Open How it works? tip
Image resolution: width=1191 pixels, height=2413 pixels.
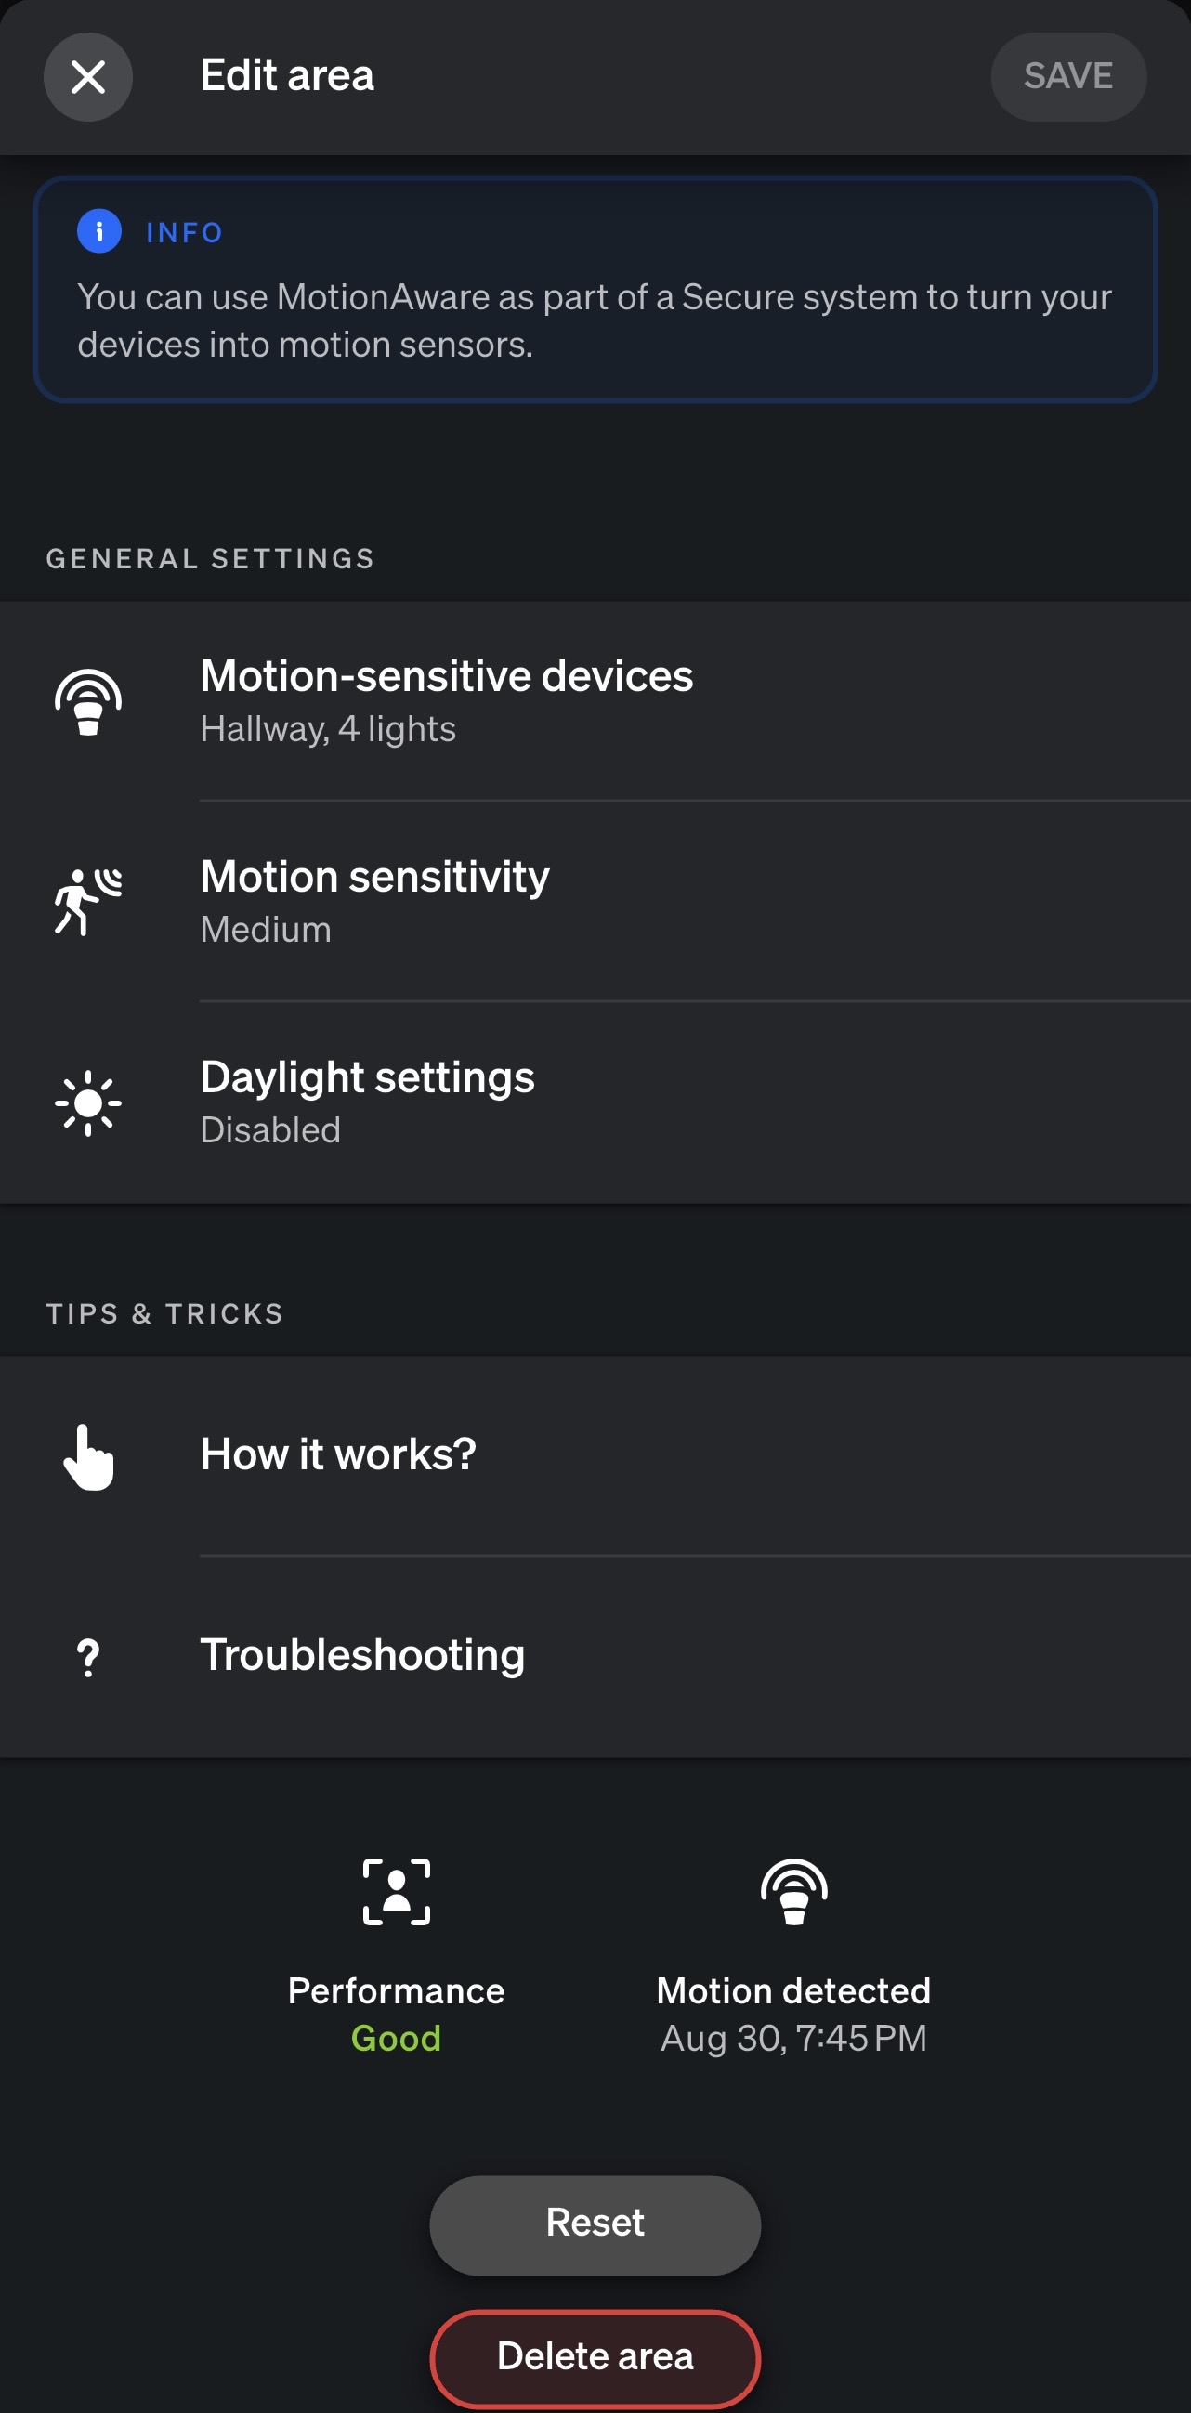coord(596,1456)
